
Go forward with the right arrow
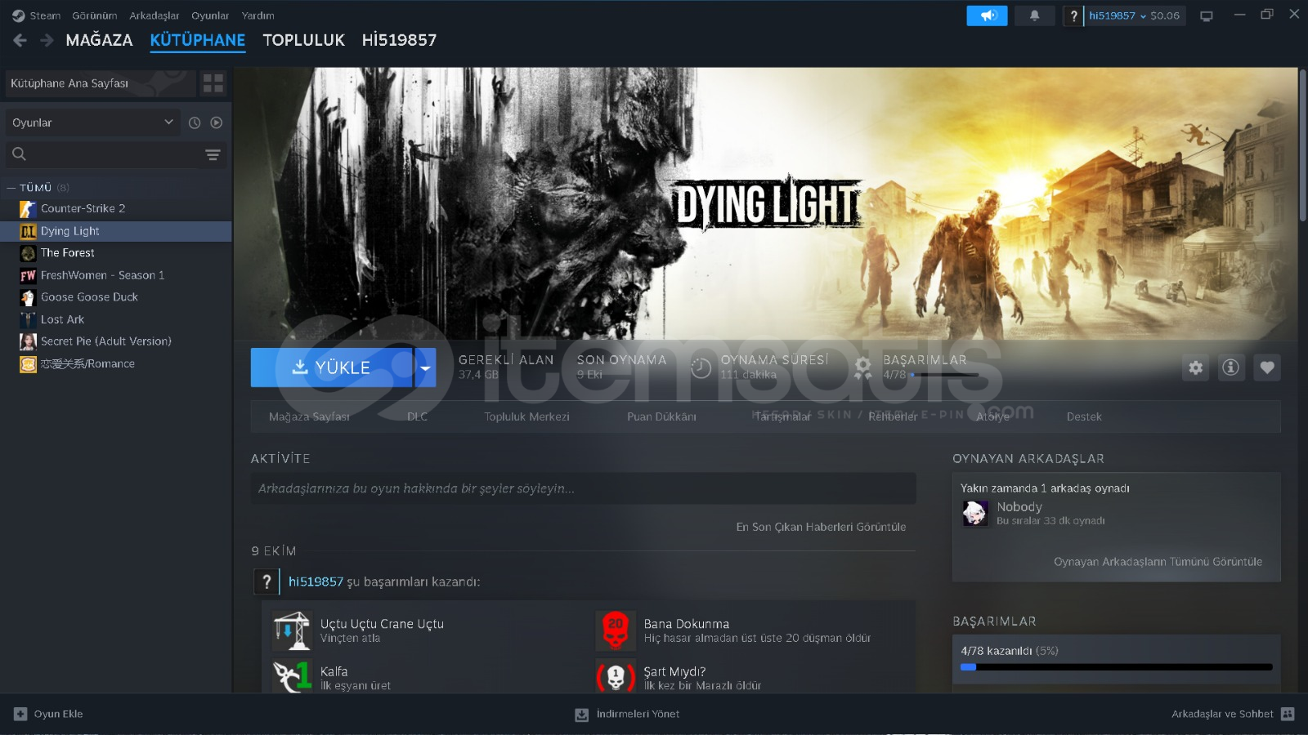47,40
